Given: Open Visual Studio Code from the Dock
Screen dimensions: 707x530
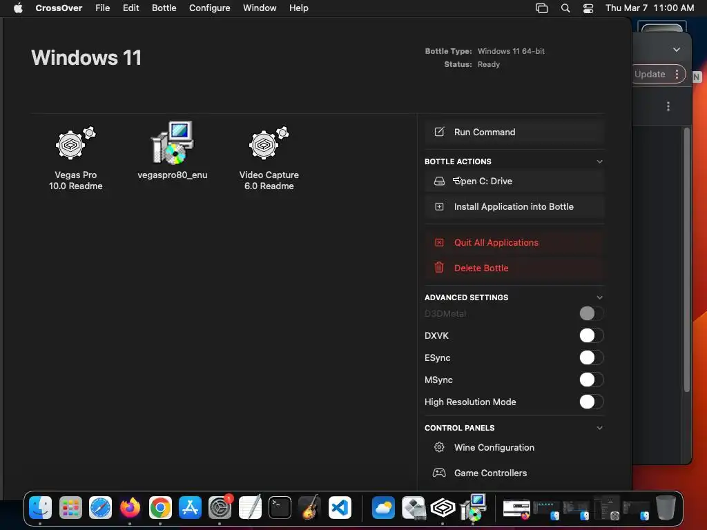Looking at the screenshot, I should pos(340,507).
